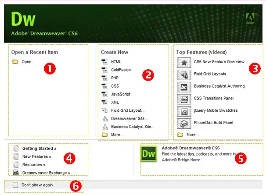This screenshot has width=266, height=195.
Task: Tick the Don't show again checkbox
Action: pos(15,185)
